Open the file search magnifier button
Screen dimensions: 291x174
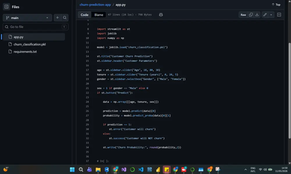click(65, 18)
